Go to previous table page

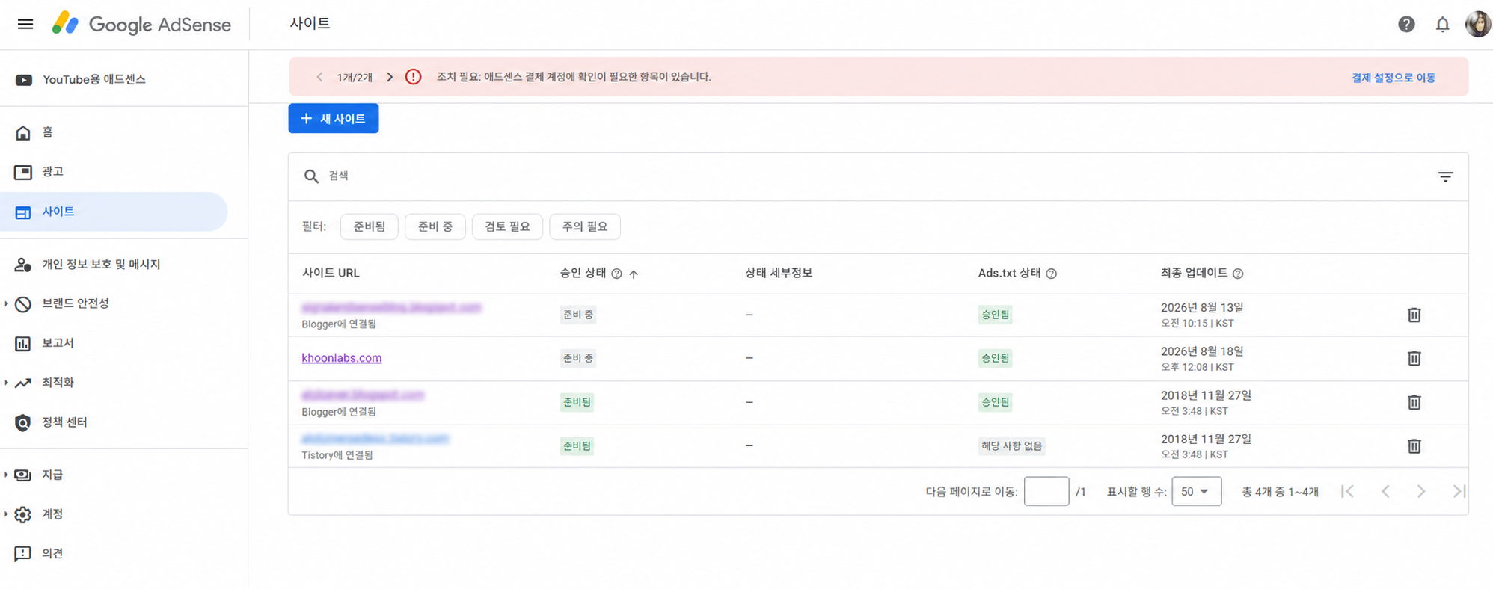1385,491
